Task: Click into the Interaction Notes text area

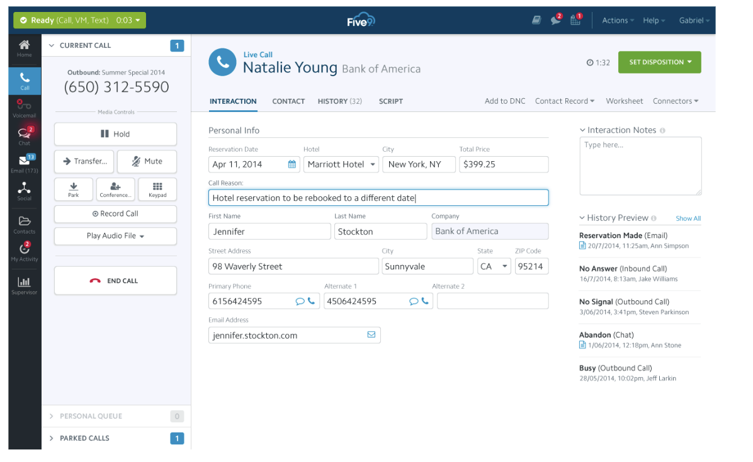Action: 640,167
